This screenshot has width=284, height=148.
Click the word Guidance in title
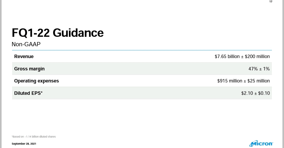coord(78,33)
